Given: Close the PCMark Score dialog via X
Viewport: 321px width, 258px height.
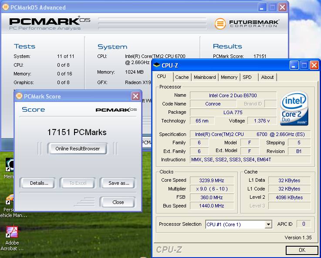Looking at the screenshot, I should coord(135,96).
